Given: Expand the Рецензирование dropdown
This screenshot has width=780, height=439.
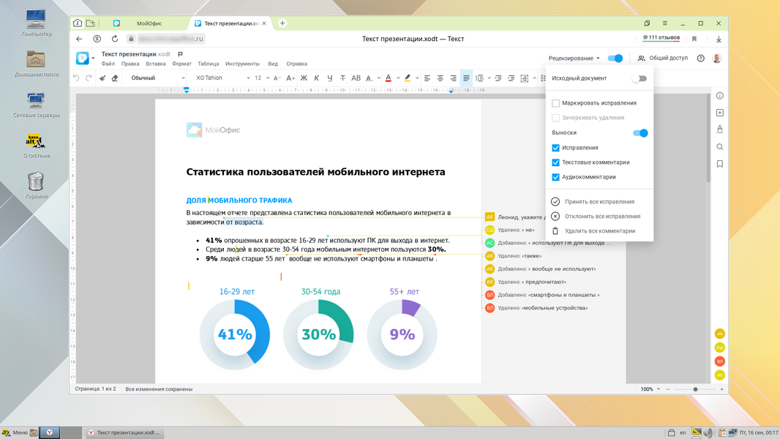Looking at the screenshot, I should pyautogui.click(x=574, y=59).
